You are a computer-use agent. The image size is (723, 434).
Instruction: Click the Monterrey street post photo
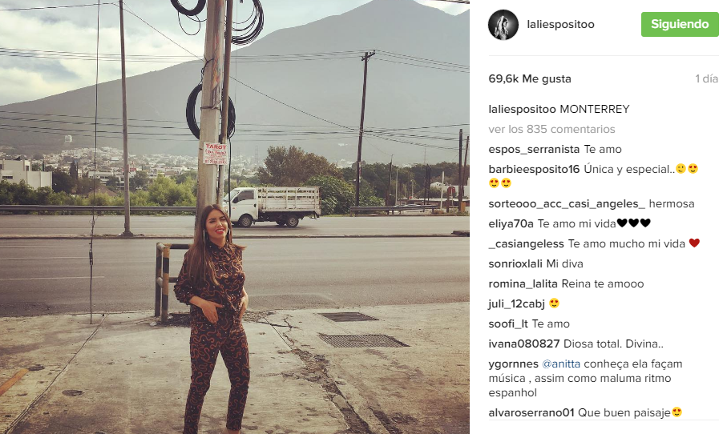(235, 217)
